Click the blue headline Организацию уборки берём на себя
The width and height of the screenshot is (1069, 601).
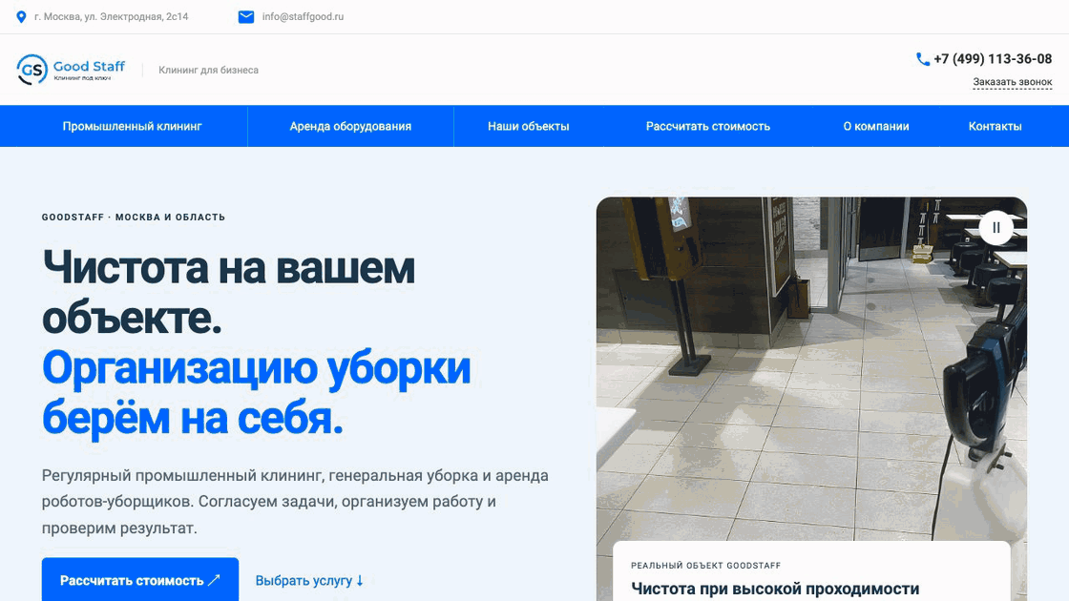[x=257, y=393]
